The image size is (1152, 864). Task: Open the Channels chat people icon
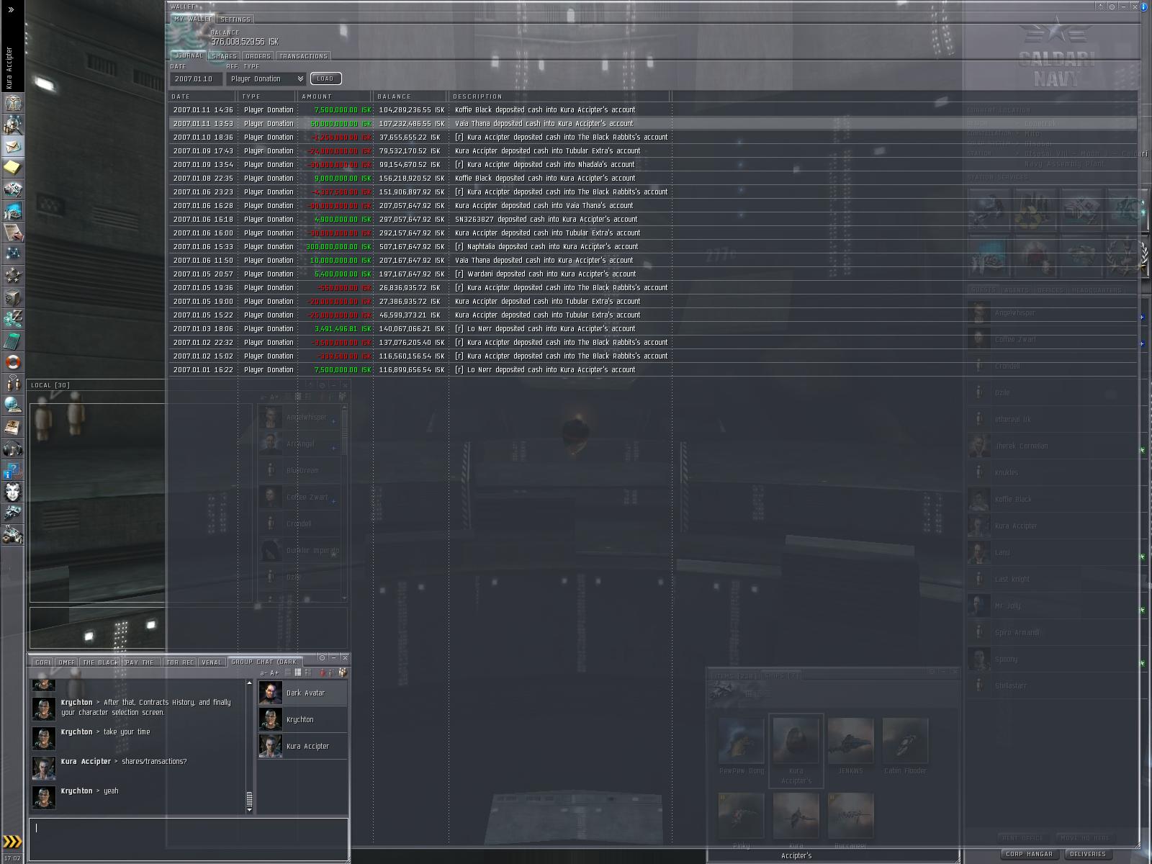coord(12,383)
